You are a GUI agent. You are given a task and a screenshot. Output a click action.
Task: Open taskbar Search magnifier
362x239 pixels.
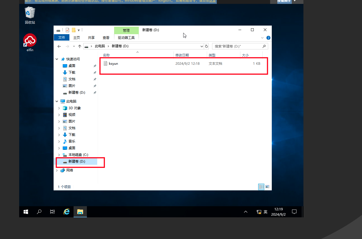click(39, 212)
